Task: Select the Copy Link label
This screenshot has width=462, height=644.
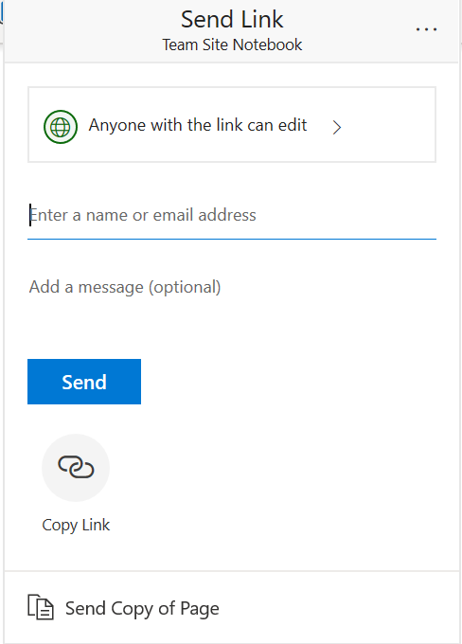Action: pos(76,525)
